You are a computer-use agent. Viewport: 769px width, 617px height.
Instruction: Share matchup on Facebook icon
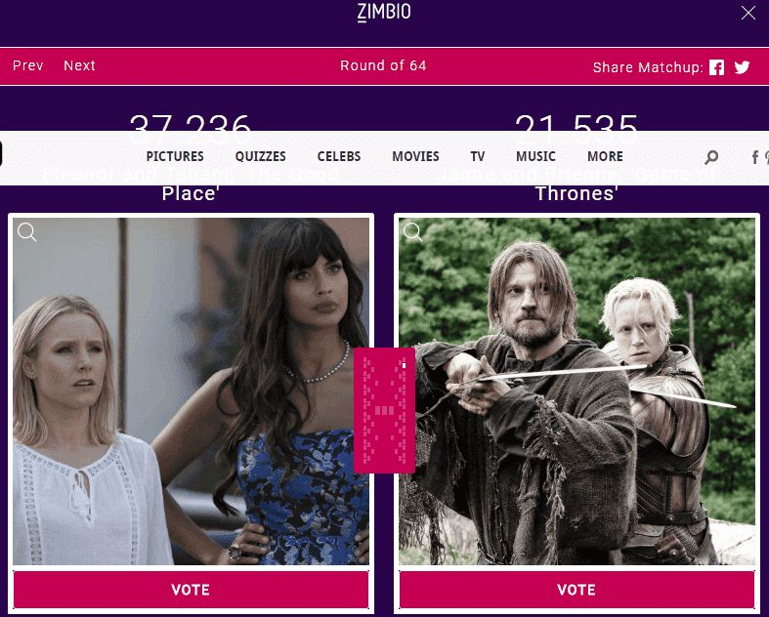click(716, 67)
